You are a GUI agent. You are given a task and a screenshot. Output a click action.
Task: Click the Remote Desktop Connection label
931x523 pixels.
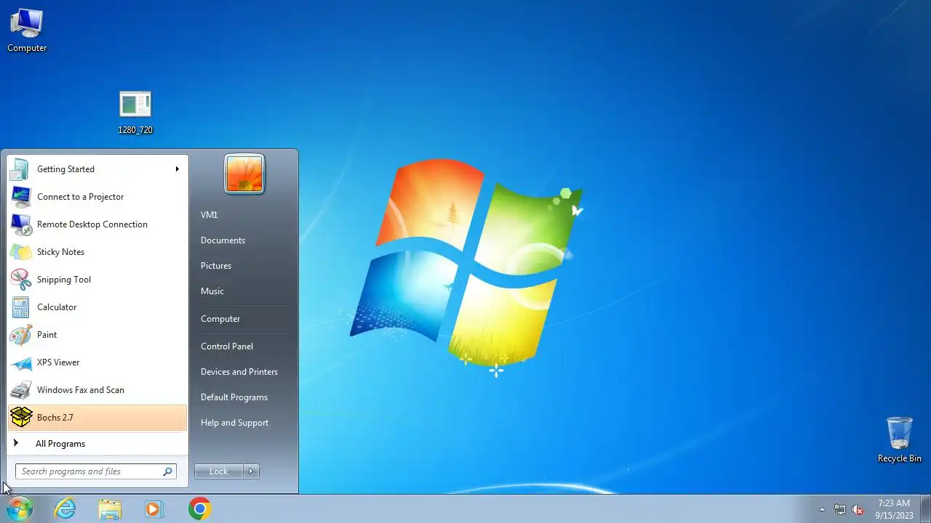tap(92, 224)
